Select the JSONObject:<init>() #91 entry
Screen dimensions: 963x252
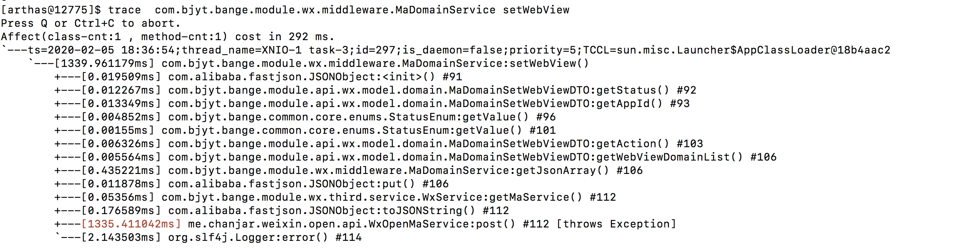(x=259, y=77)
